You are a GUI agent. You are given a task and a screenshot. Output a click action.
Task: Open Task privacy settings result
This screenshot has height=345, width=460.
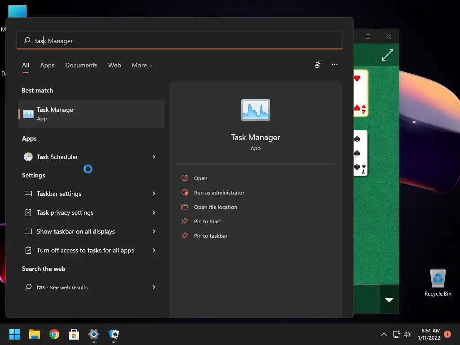pyautogui.click(x=91, y=212)
